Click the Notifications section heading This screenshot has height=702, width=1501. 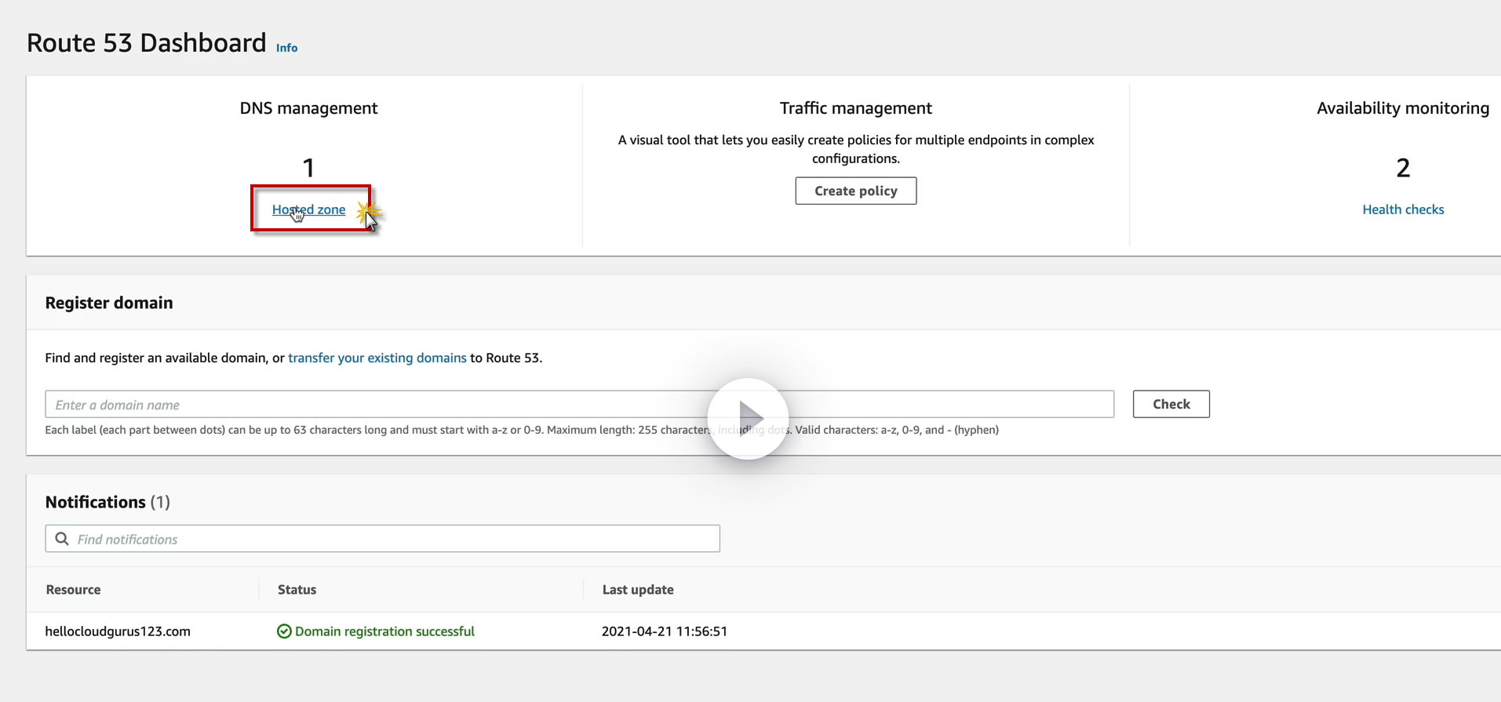[96, 502]
